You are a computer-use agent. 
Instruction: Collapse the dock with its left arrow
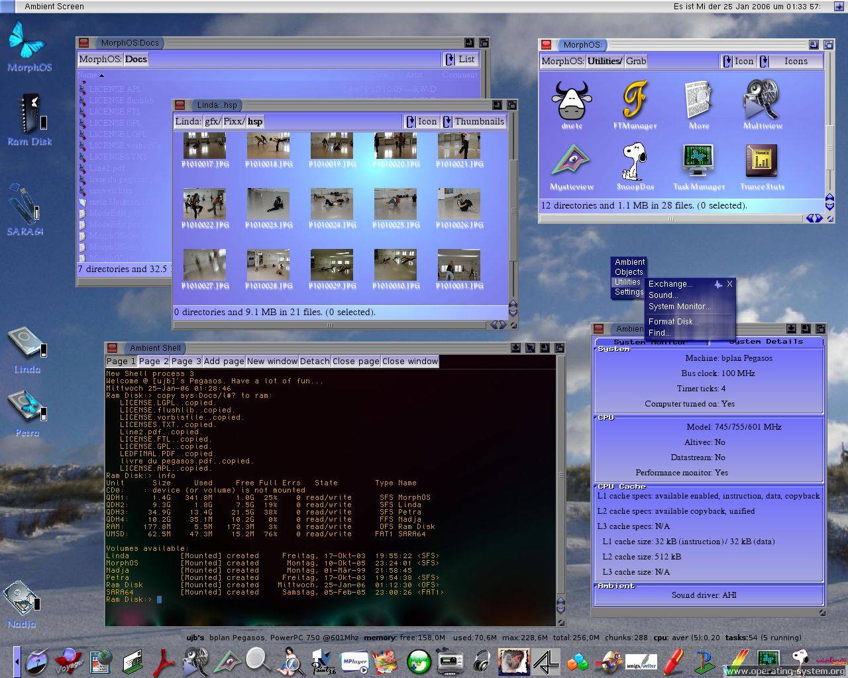point(17,661)
